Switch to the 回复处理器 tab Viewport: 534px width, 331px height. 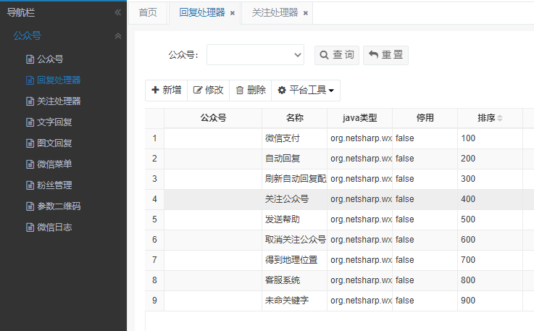[202, 13]
